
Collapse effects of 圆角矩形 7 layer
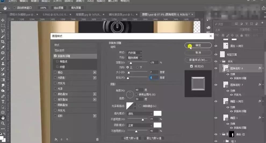coord(263,85)
